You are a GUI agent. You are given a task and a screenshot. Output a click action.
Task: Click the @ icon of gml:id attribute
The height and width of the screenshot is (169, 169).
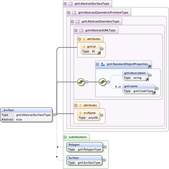click(84, 47)
